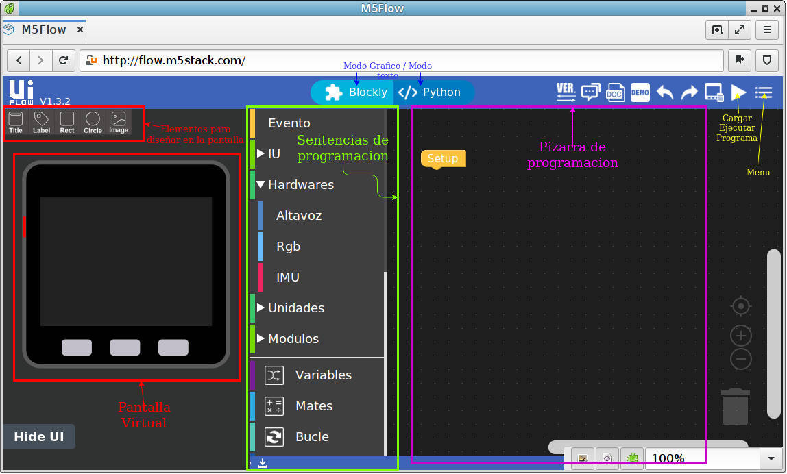Toggle browser fullscreen with the arrows icon

[740, 29]
